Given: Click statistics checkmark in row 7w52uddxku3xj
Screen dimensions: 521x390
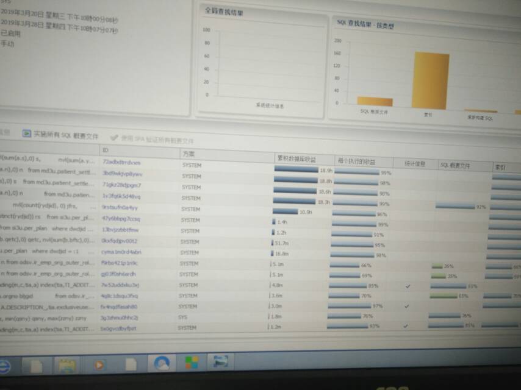Looking at the screenshot, I should tap(408, 285).
